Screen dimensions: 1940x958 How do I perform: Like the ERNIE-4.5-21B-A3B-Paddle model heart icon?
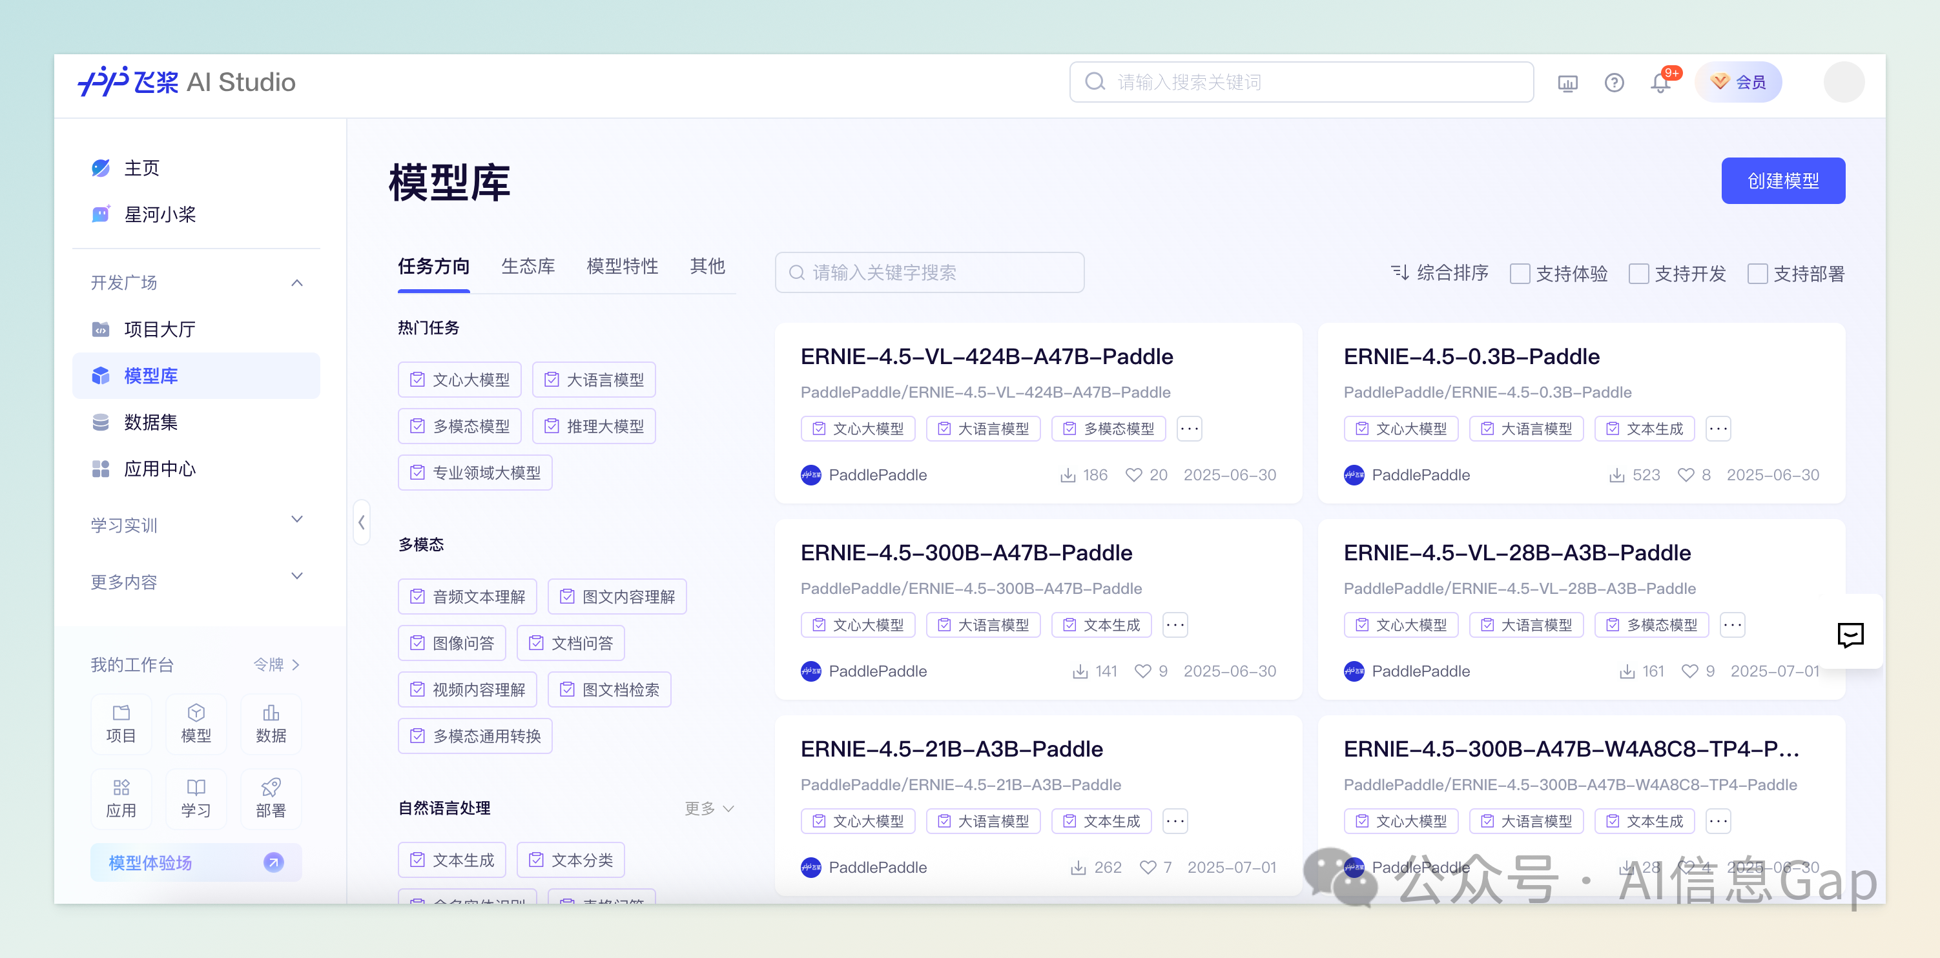click(x=1148, y=867)
